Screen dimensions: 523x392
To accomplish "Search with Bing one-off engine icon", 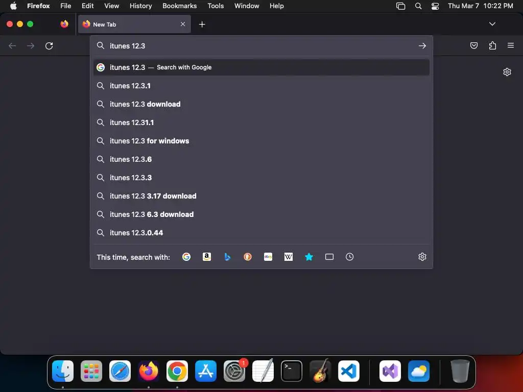I will [227, 257].
